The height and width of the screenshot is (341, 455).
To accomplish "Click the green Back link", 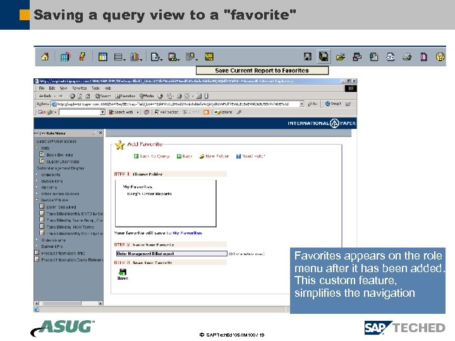I will click(x=185, y=157).
